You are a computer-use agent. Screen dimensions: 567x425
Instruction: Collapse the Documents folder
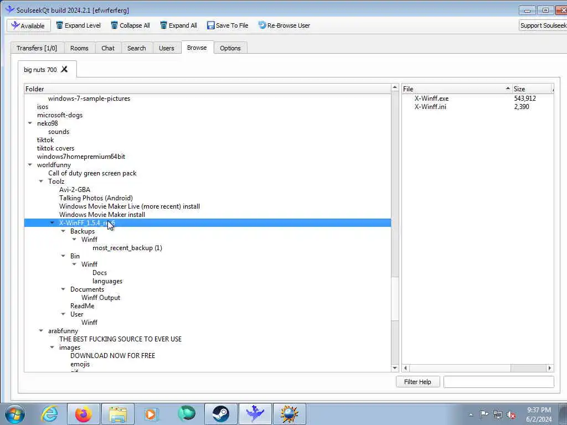tap(63, 289)
